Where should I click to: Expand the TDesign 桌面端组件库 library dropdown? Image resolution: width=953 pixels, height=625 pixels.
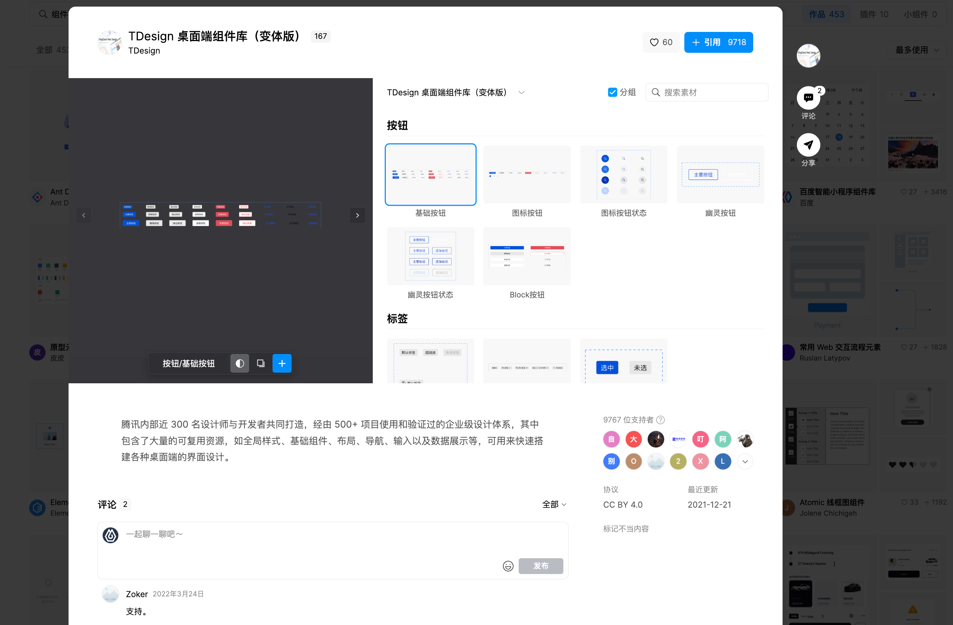coord(521,92)
